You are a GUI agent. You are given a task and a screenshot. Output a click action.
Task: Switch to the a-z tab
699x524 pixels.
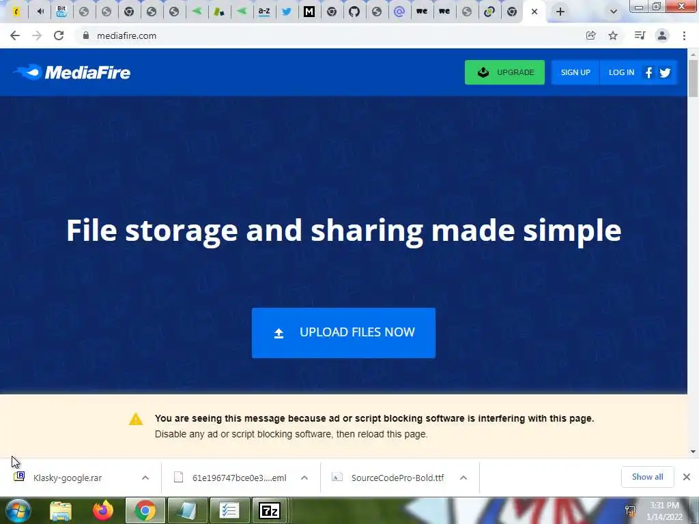pyautogui.click(x=264, y=12)
